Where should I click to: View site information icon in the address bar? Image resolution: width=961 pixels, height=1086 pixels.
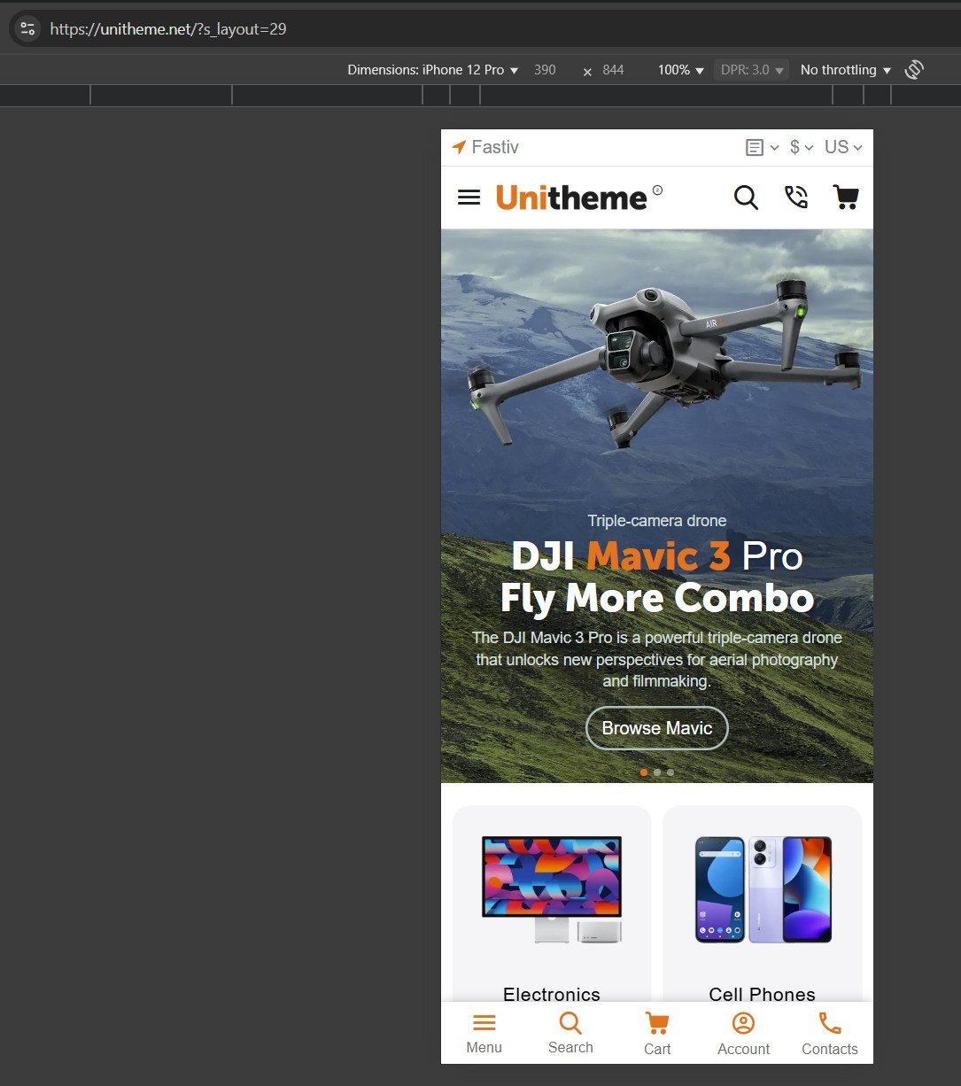click(x=27, y=29)
